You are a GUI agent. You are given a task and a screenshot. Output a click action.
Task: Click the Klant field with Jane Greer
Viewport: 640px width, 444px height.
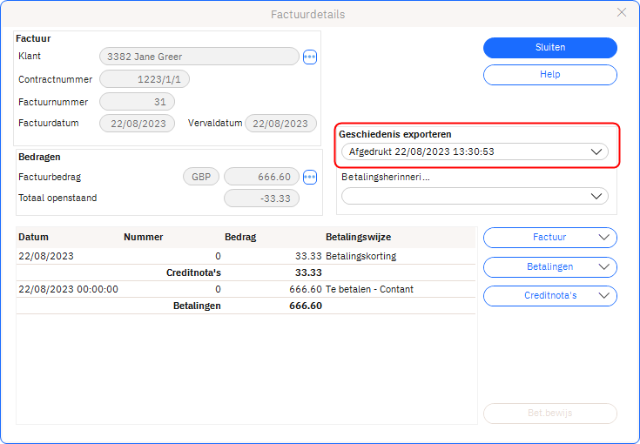pos(199,57)
